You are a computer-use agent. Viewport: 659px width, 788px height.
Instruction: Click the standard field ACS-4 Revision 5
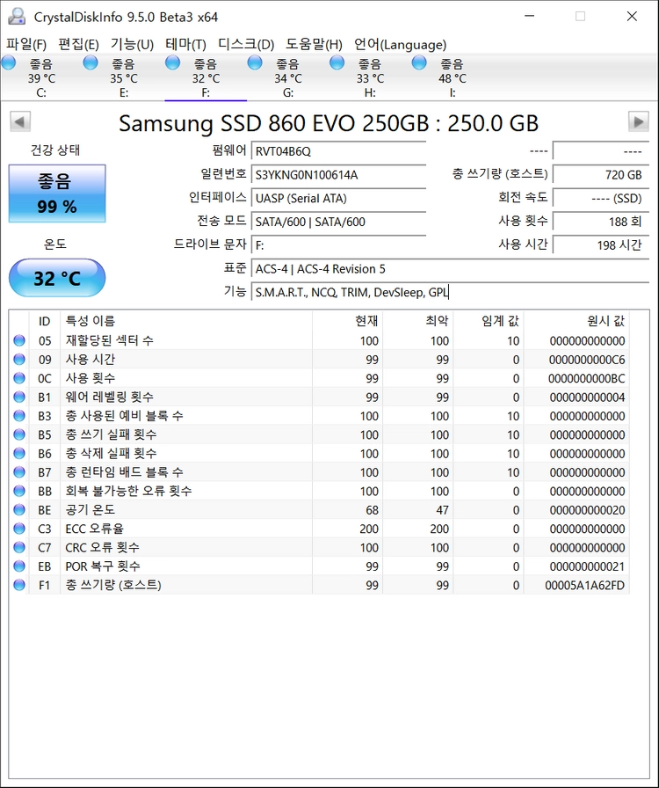point(450,269)
